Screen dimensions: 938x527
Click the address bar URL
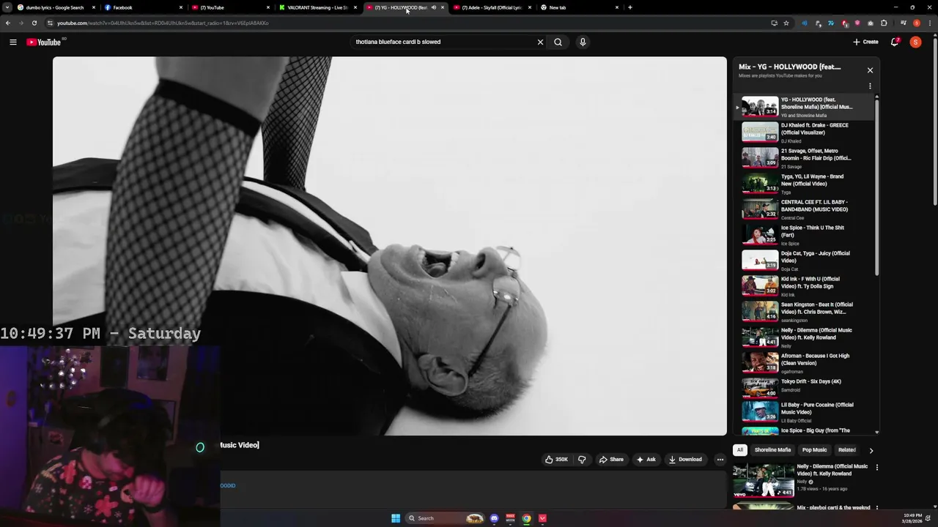pos(163,23)
